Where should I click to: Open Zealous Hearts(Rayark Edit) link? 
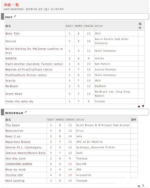pyautogui.click(x=25, y=153)
